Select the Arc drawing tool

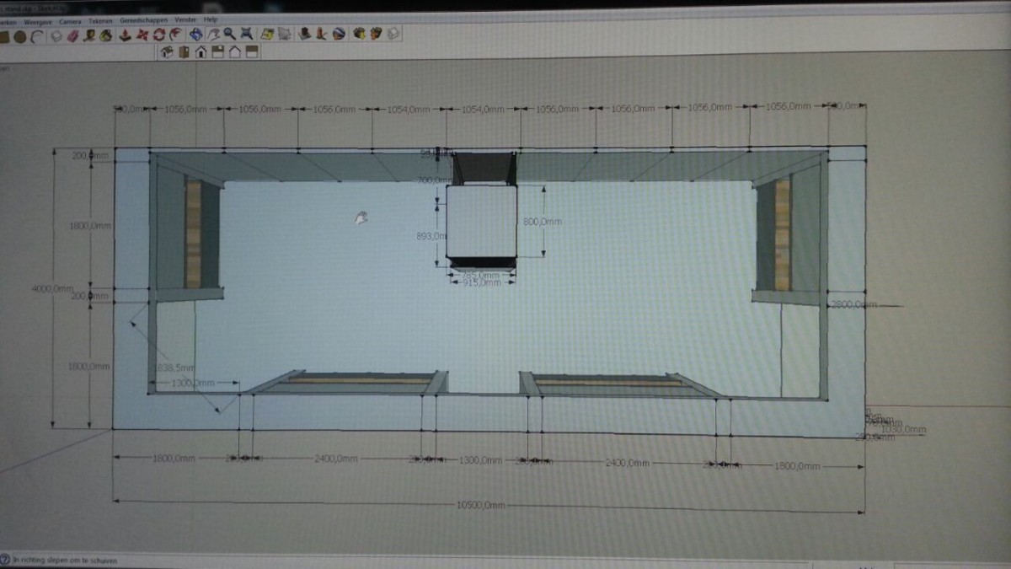(37, 35)
